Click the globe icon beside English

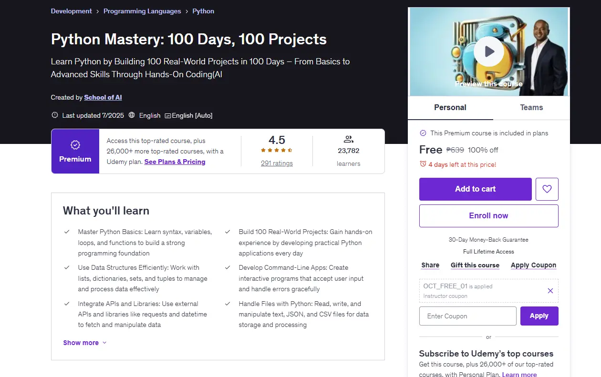tap(132, 115)
